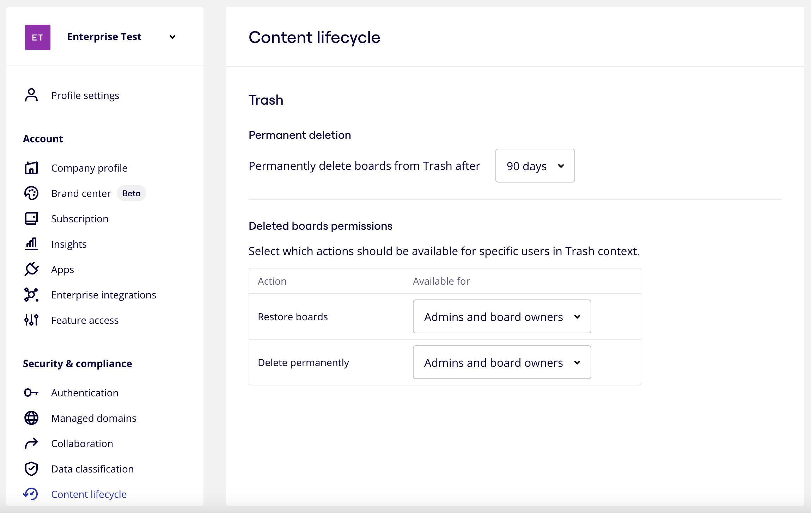
Task: Open the Subscription menu item
Action: coord(80,218)
